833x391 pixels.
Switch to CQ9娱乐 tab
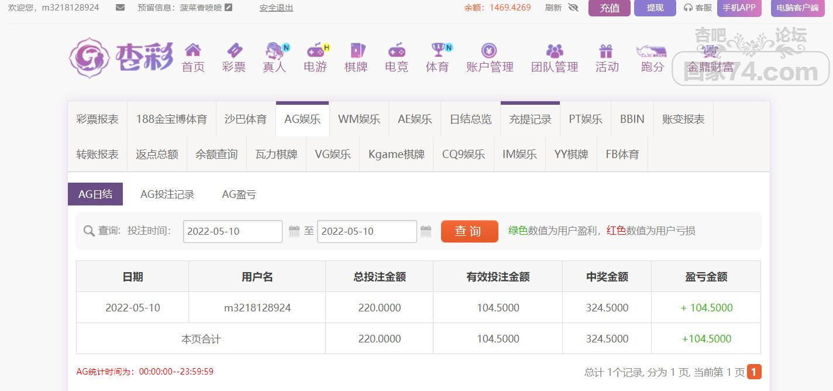pos(463,155)
